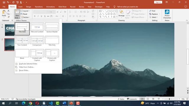The image size is (189, 106).
Task: Customize Quick Access Toolbar dropdown
Action: [27, 2]
